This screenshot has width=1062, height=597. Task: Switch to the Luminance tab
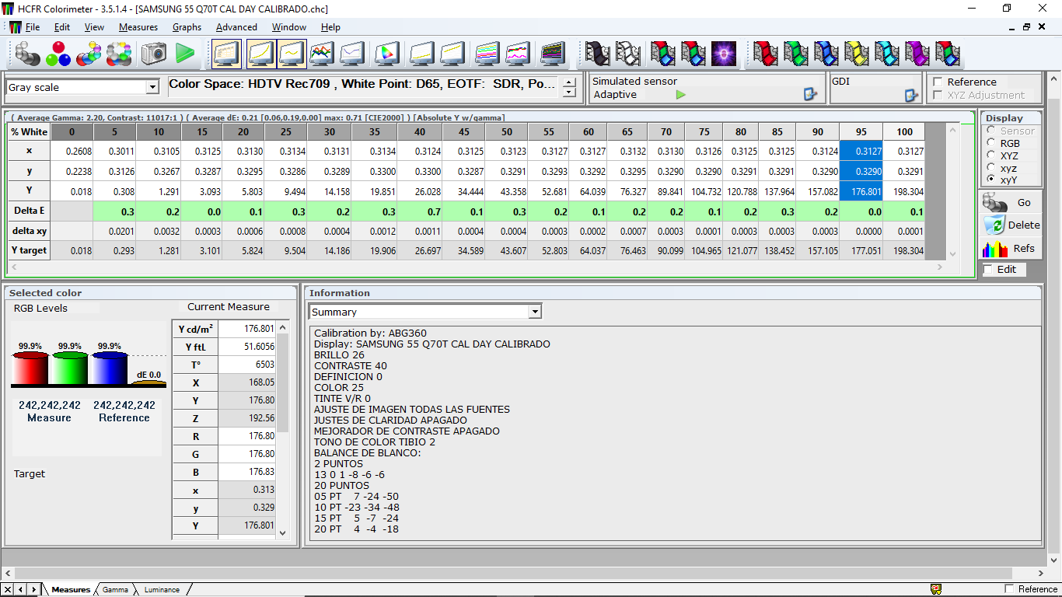(162, 590)
